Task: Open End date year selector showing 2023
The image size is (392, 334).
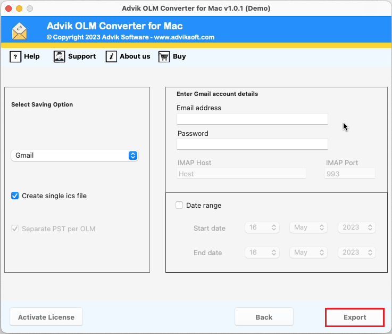Action: (x=357, y=252)
